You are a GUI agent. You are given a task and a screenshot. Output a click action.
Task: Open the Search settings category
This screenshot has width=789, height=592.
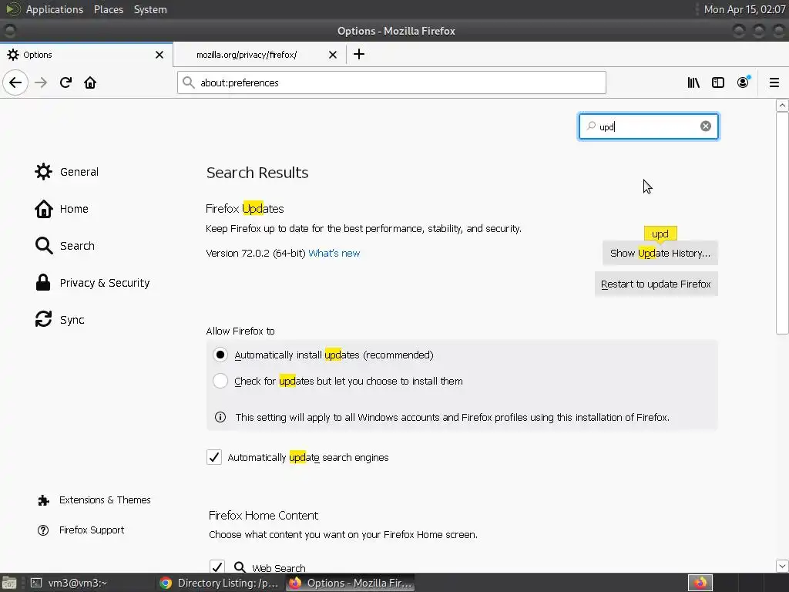(x=65, y=246)
